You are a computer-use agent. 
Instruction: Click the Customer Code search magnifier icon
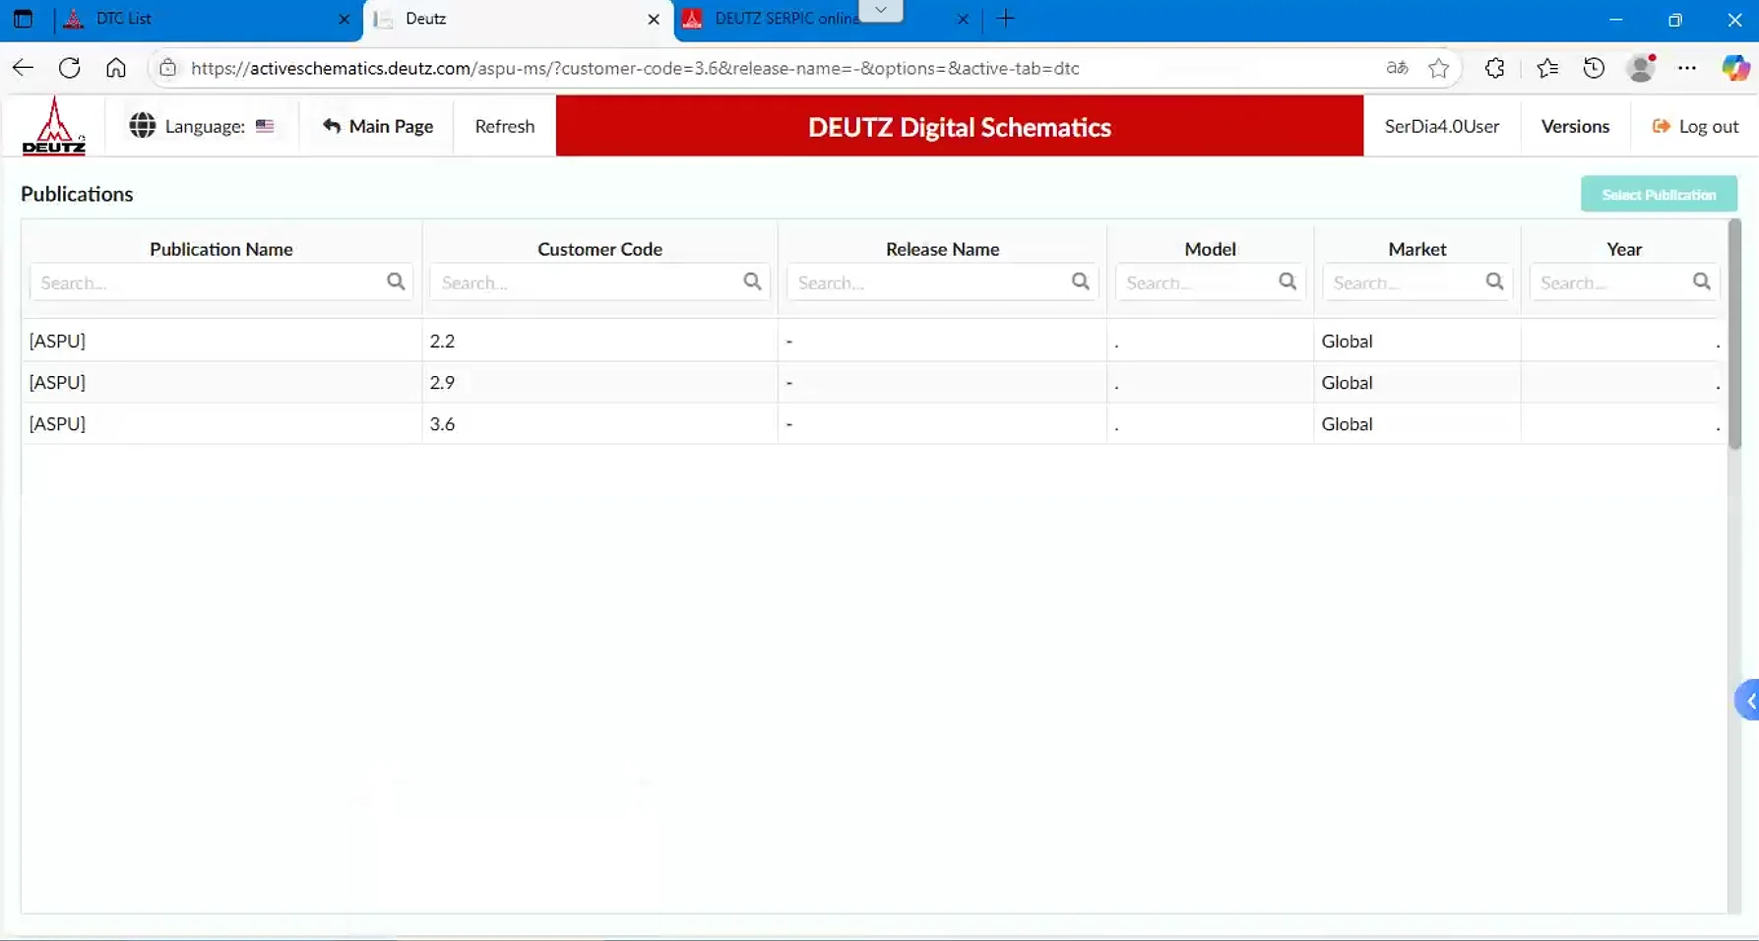click(752, 282)
